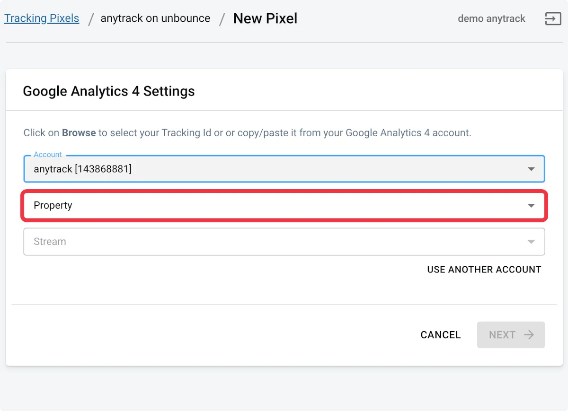Cancel the Google Analytics 4 settings
The height and width of the screenshot is (411, 568).
[x=441, y=335]
